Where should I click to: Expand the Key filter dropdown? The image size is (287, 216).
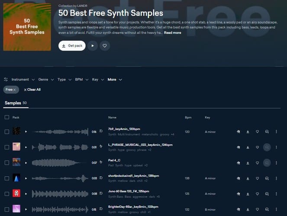98,79
